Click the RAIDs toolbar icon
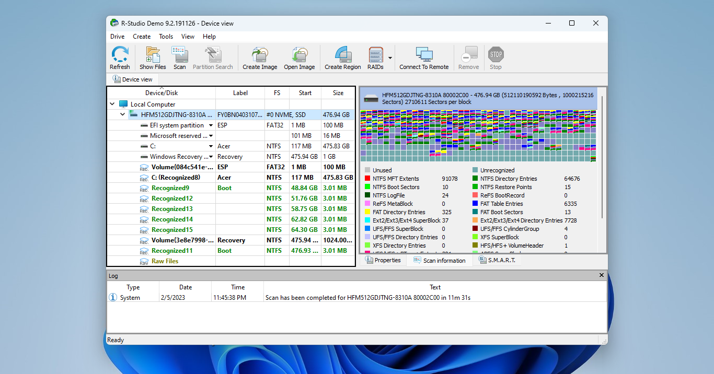714x374 pixels. (375, 58)
